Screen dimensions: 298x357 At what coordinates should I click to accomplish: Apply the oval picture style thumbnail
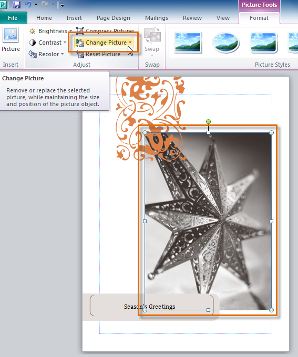click(x=225, y=43)
